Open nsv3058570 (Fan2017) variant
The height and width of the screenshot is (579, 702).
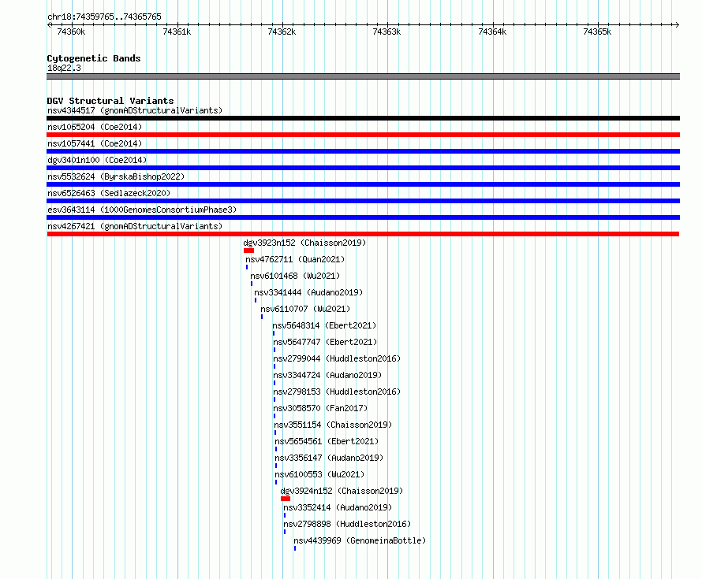pos(320,408)
